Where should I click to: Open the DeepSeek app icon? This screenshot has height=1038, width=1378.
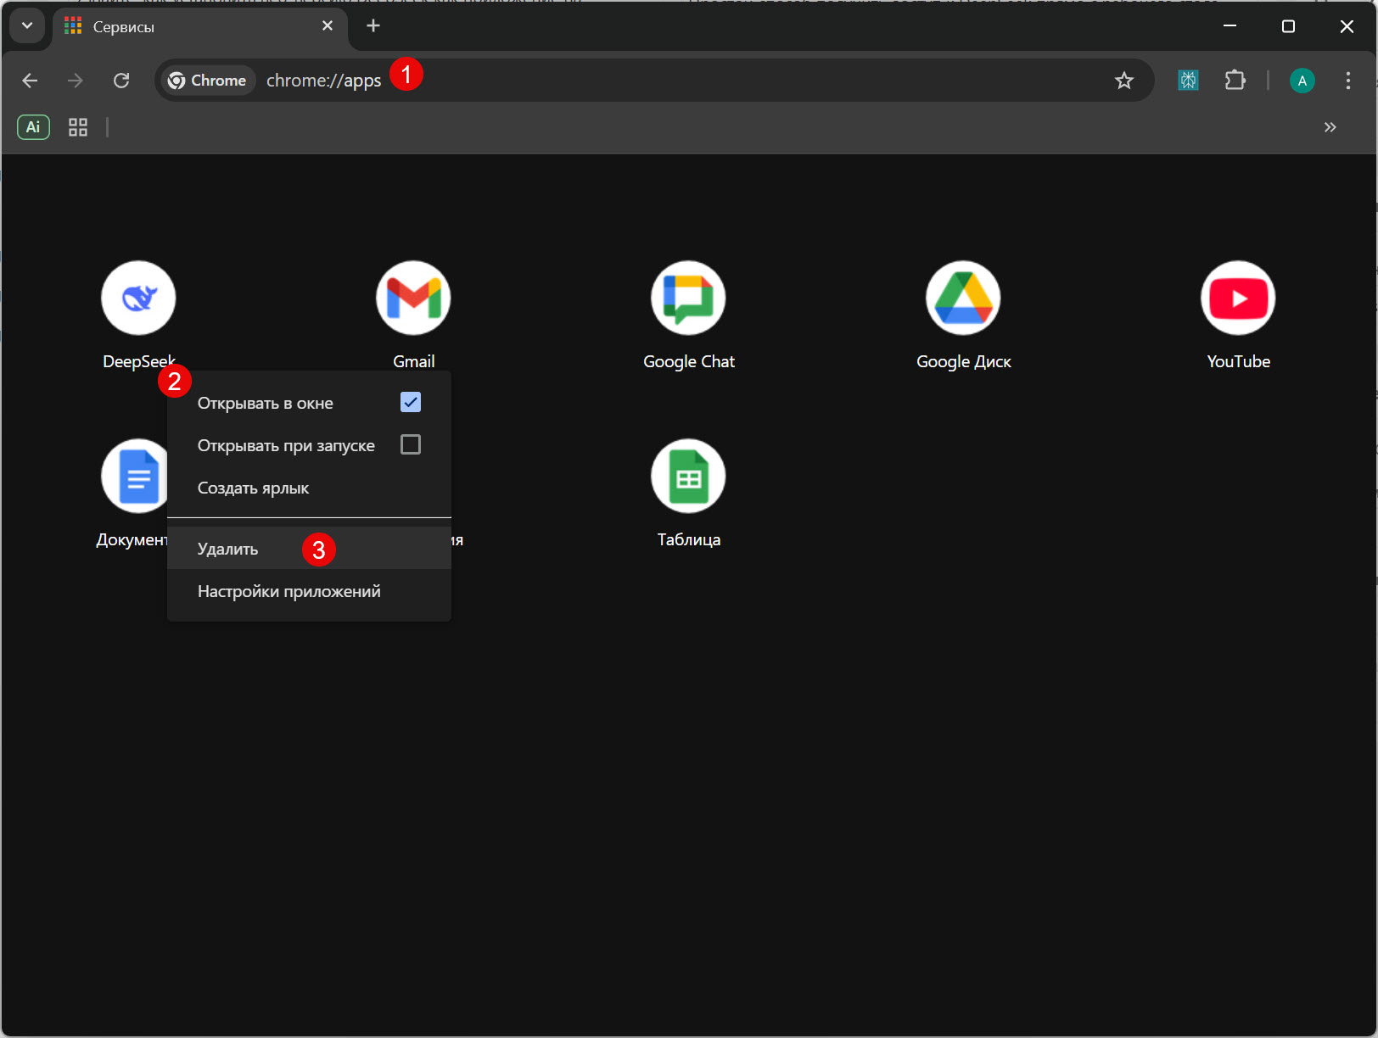(138, 298)
